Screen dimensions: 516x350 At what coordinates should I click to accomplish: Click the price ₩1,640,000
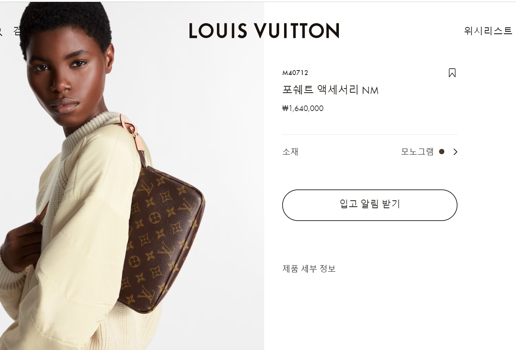click(303, 108)
